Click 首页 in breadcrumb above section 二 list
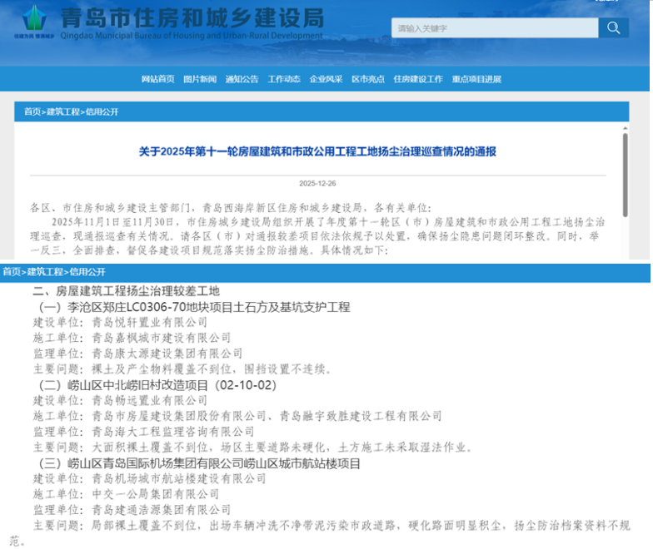Viewport: 653px width, 549px height. click(11, 272)
